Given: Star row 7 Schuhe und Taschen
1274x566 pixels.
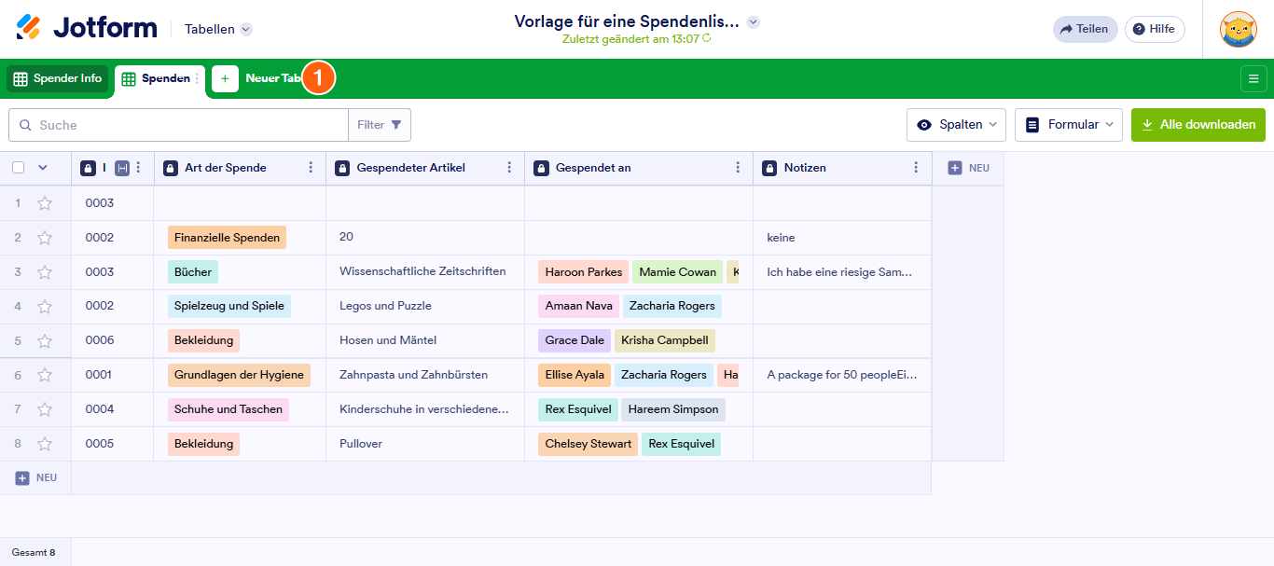Looking at the screenshot, I should click(45, 409).
